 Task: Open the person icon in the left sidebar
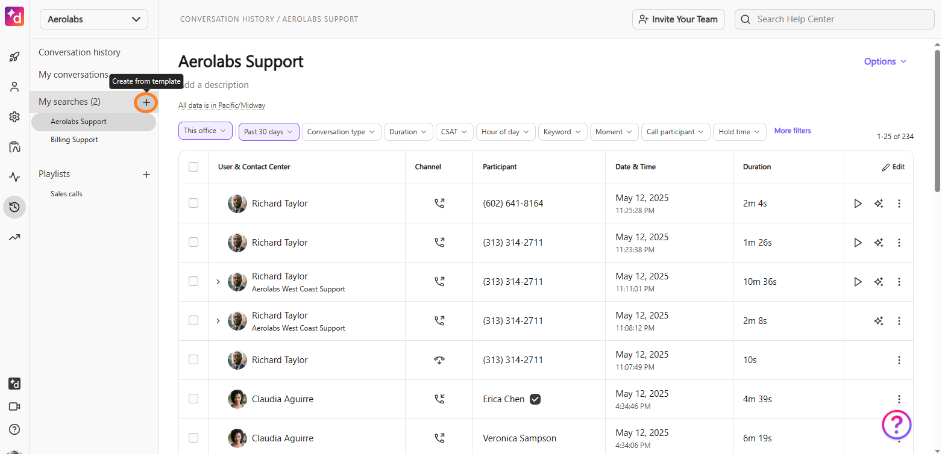[x=14, y=87]
